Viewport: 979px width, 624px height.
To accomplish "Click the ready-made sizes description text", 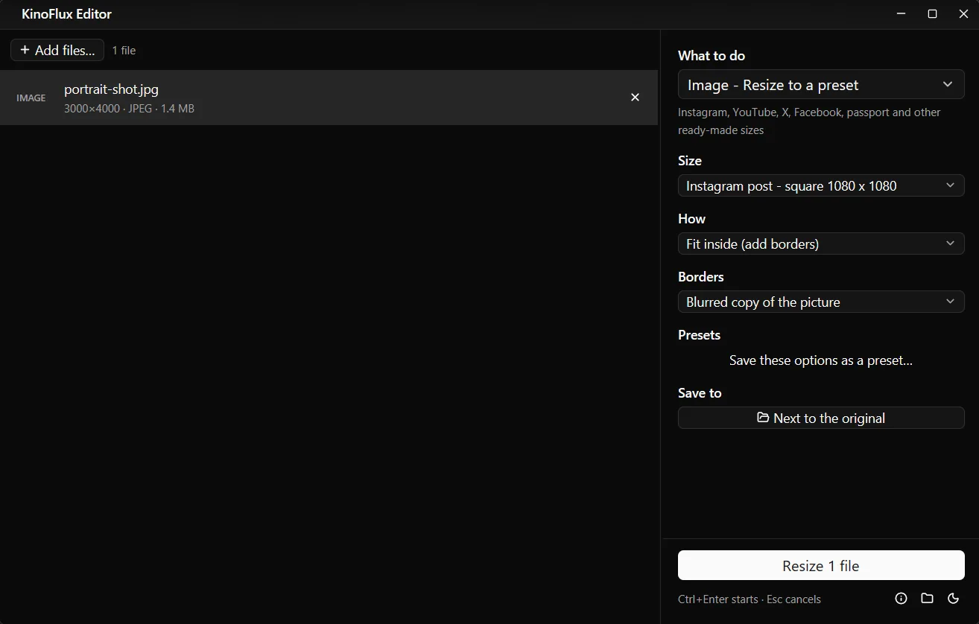I will pyautogui.click(x=809, y=121).
